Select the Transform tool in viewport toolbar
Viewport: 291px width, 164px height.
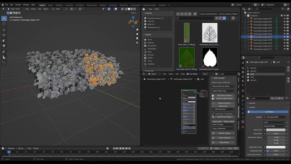(4, 46)
